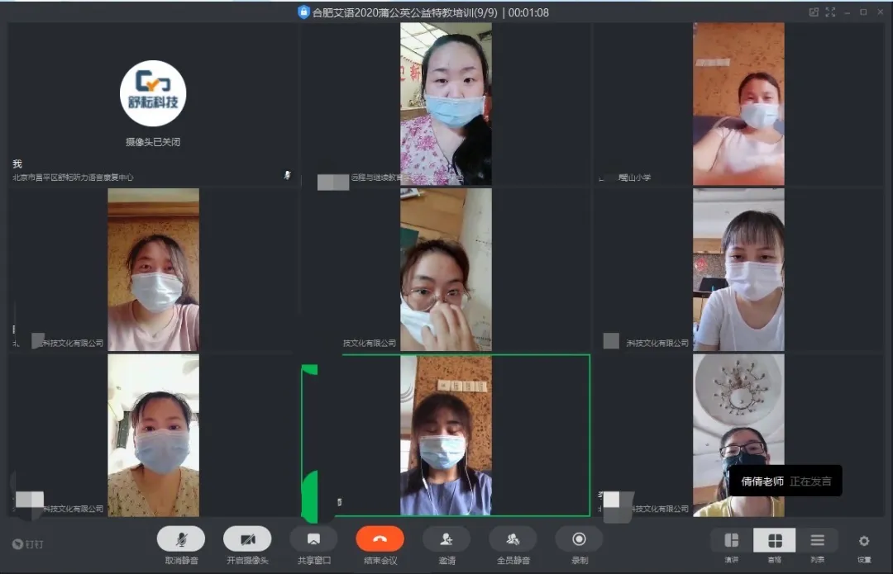This screenshot has width=893, height=574.
Task: Unmute microphone with 取消静音 button
Action: pos(181,539)
